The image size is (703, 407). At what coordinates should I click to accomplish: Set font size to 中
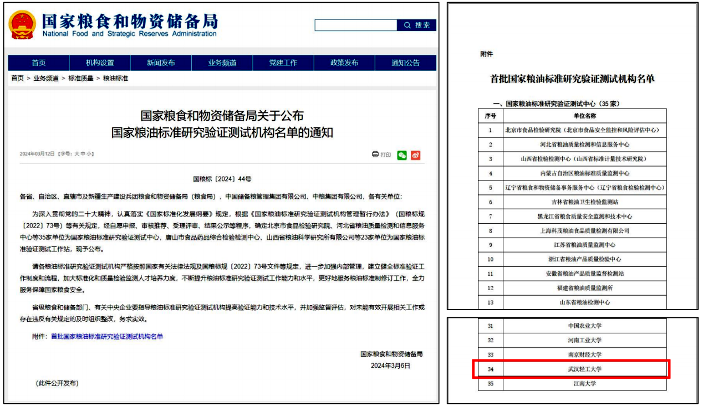pos(83,154)
